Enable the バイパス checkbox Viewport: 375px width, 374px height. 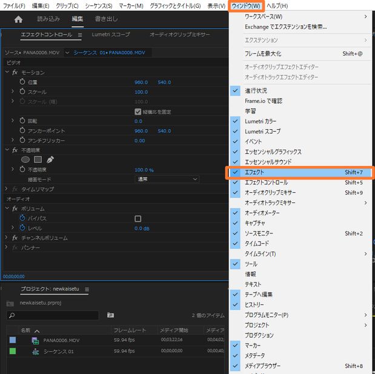(138, 219)
